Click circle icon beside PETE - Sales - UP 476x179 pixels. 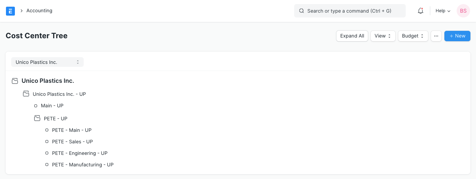click(x=47, y=142)
